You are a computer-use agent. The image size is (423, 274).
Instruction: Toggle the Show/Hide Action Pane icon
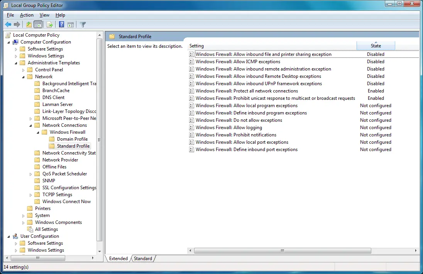click(71, 25)
